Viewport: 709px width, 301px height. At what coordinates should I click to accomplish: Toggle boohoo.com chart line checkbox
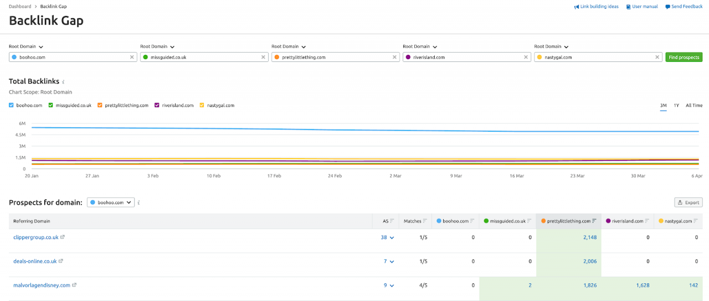coord(12,105)
